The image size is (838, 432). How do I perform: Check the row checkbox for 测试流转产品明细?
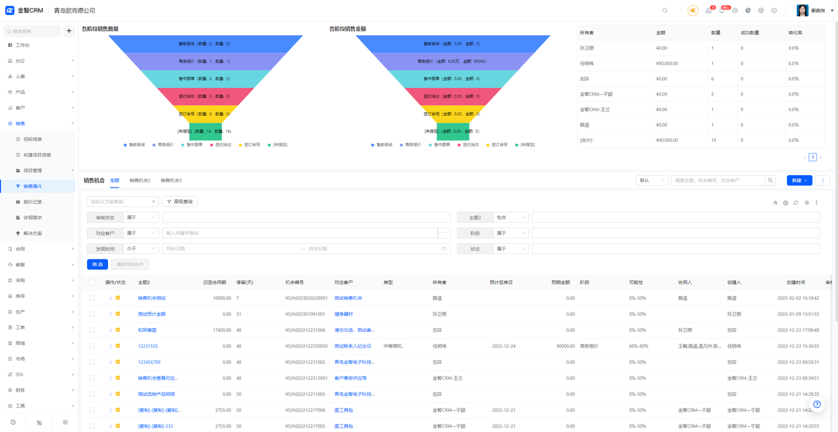[92, 394]
